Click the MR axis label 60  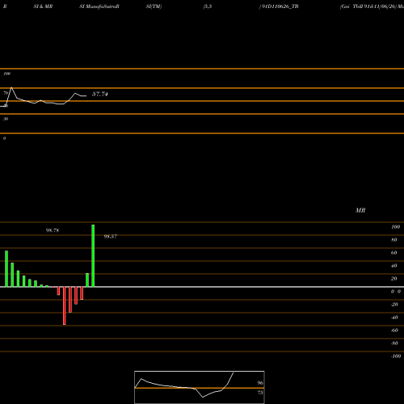click(x=394, y=253)
